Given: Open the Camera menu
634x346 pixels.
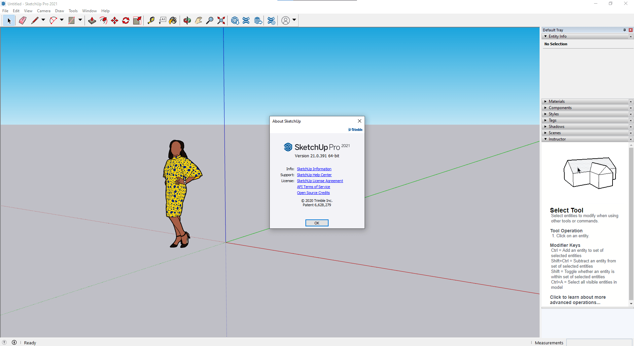Looking at the screenshot, I should [x=44, y=11].
